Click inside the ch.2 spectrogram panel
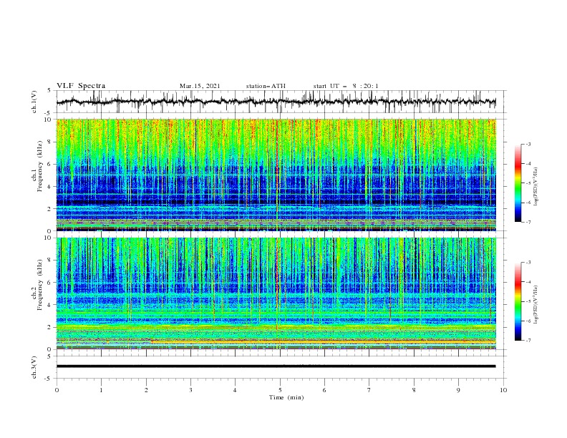The height and width of the screenshot is (438, 567). click(x=276, y=293)
